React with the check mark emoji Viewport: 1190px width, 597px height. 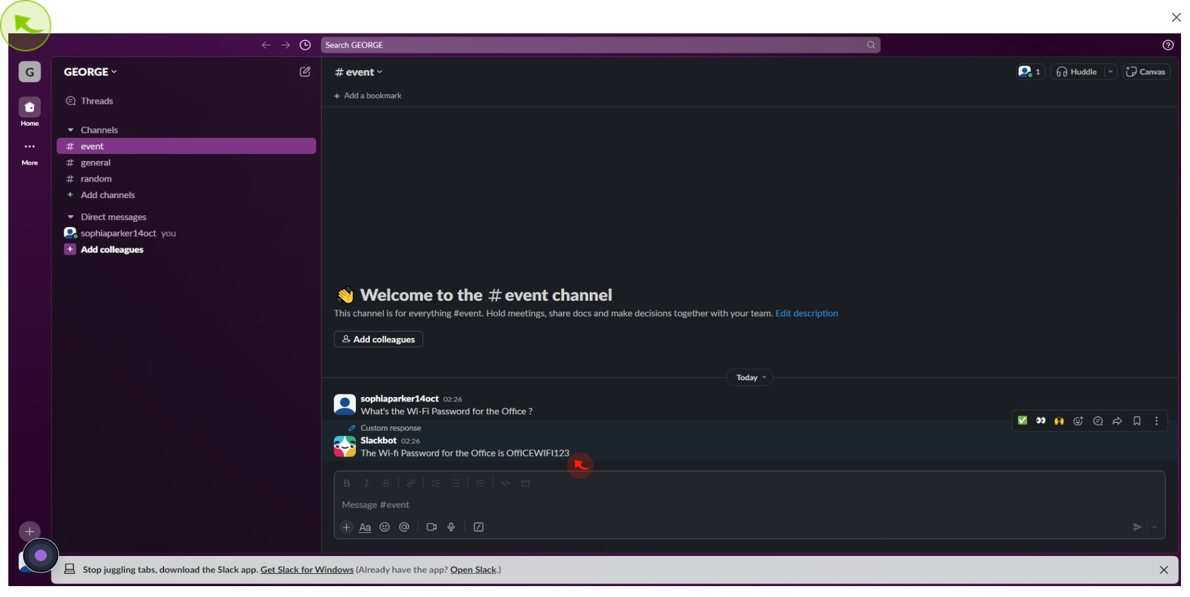click(x=1023, y=421)
